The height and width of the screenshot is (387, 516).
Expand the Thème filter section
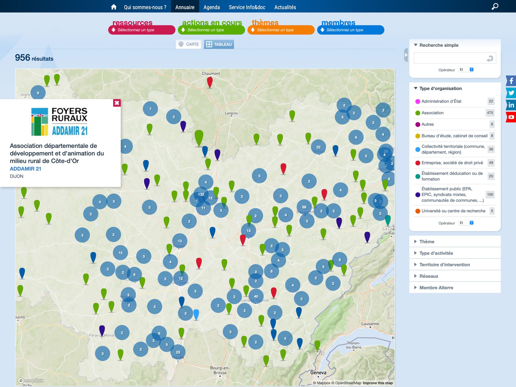427,242
